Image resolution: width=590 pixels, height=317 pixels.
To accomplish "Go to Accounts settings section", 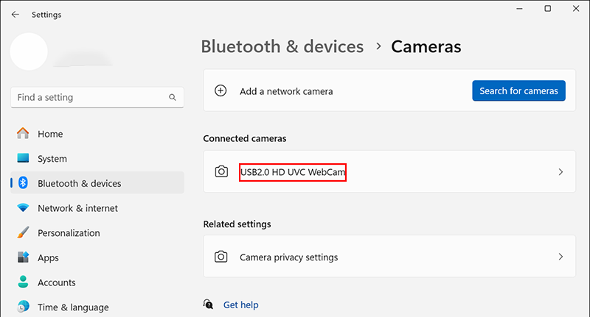I will point(57,282).
